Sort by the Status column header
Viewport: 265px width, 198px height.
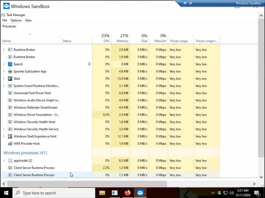[x=77, y=39]
